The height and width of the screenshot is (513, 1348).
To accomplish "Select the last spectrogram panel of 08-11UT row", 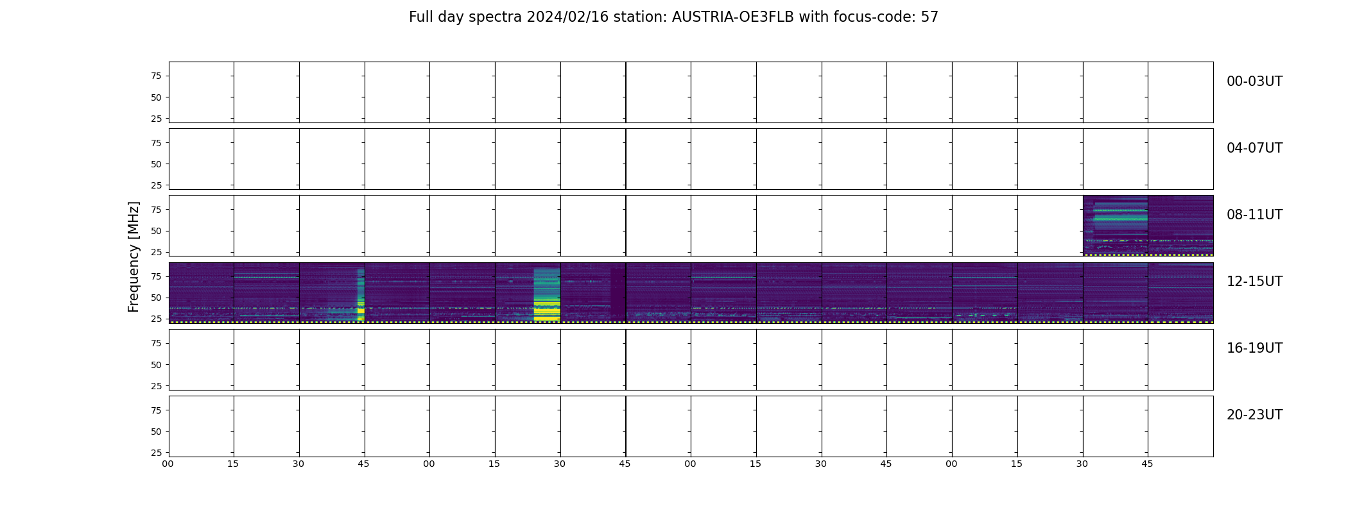I will pos(1181,226).
